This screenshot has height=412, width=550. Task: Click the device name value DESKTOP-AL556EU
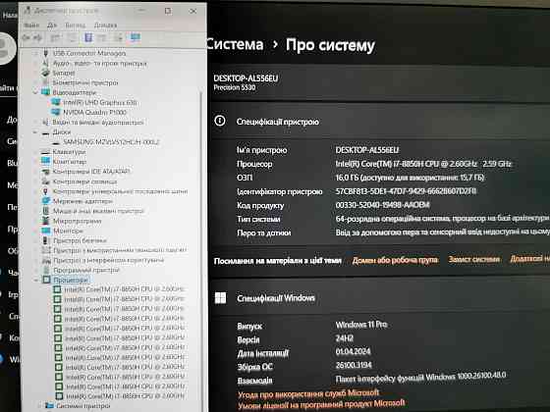coord(367,150)
